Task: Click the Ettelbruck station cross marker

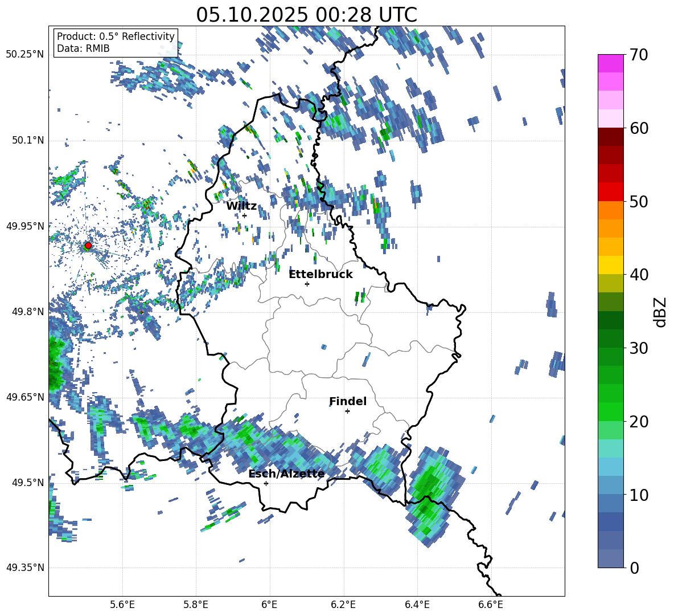Action: [x=307, y=284]
